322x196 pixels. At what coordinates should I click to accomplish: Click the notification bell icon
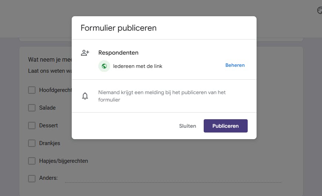pyautogui.click(x=85, y=96)
